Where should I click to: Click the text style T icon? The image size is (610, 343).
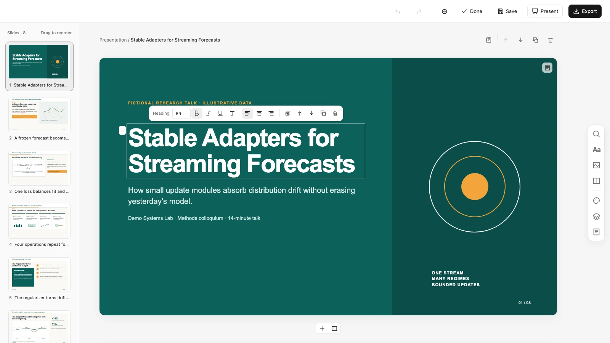232,113
